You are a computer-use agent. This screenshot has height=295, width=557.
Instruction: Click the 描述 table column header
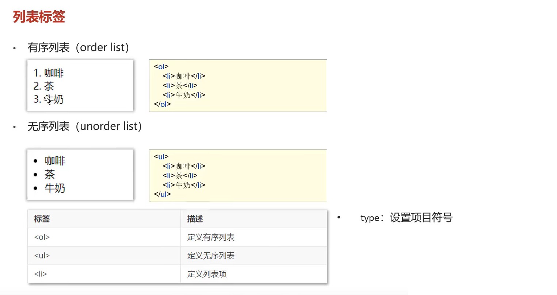point(195,219)
